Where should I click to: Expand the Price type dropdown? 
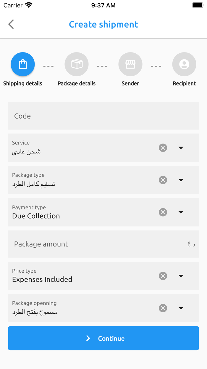click(x=181, y=276)
